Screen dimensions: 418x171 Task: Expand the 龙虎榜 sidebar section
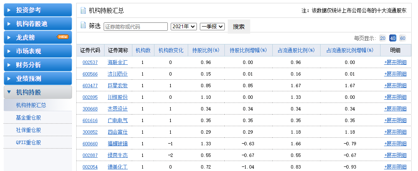click(x=38, y=37)
